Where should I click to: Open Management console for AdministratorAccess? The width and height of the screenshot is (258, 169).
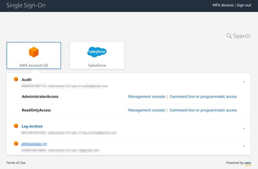click(146, 96)
